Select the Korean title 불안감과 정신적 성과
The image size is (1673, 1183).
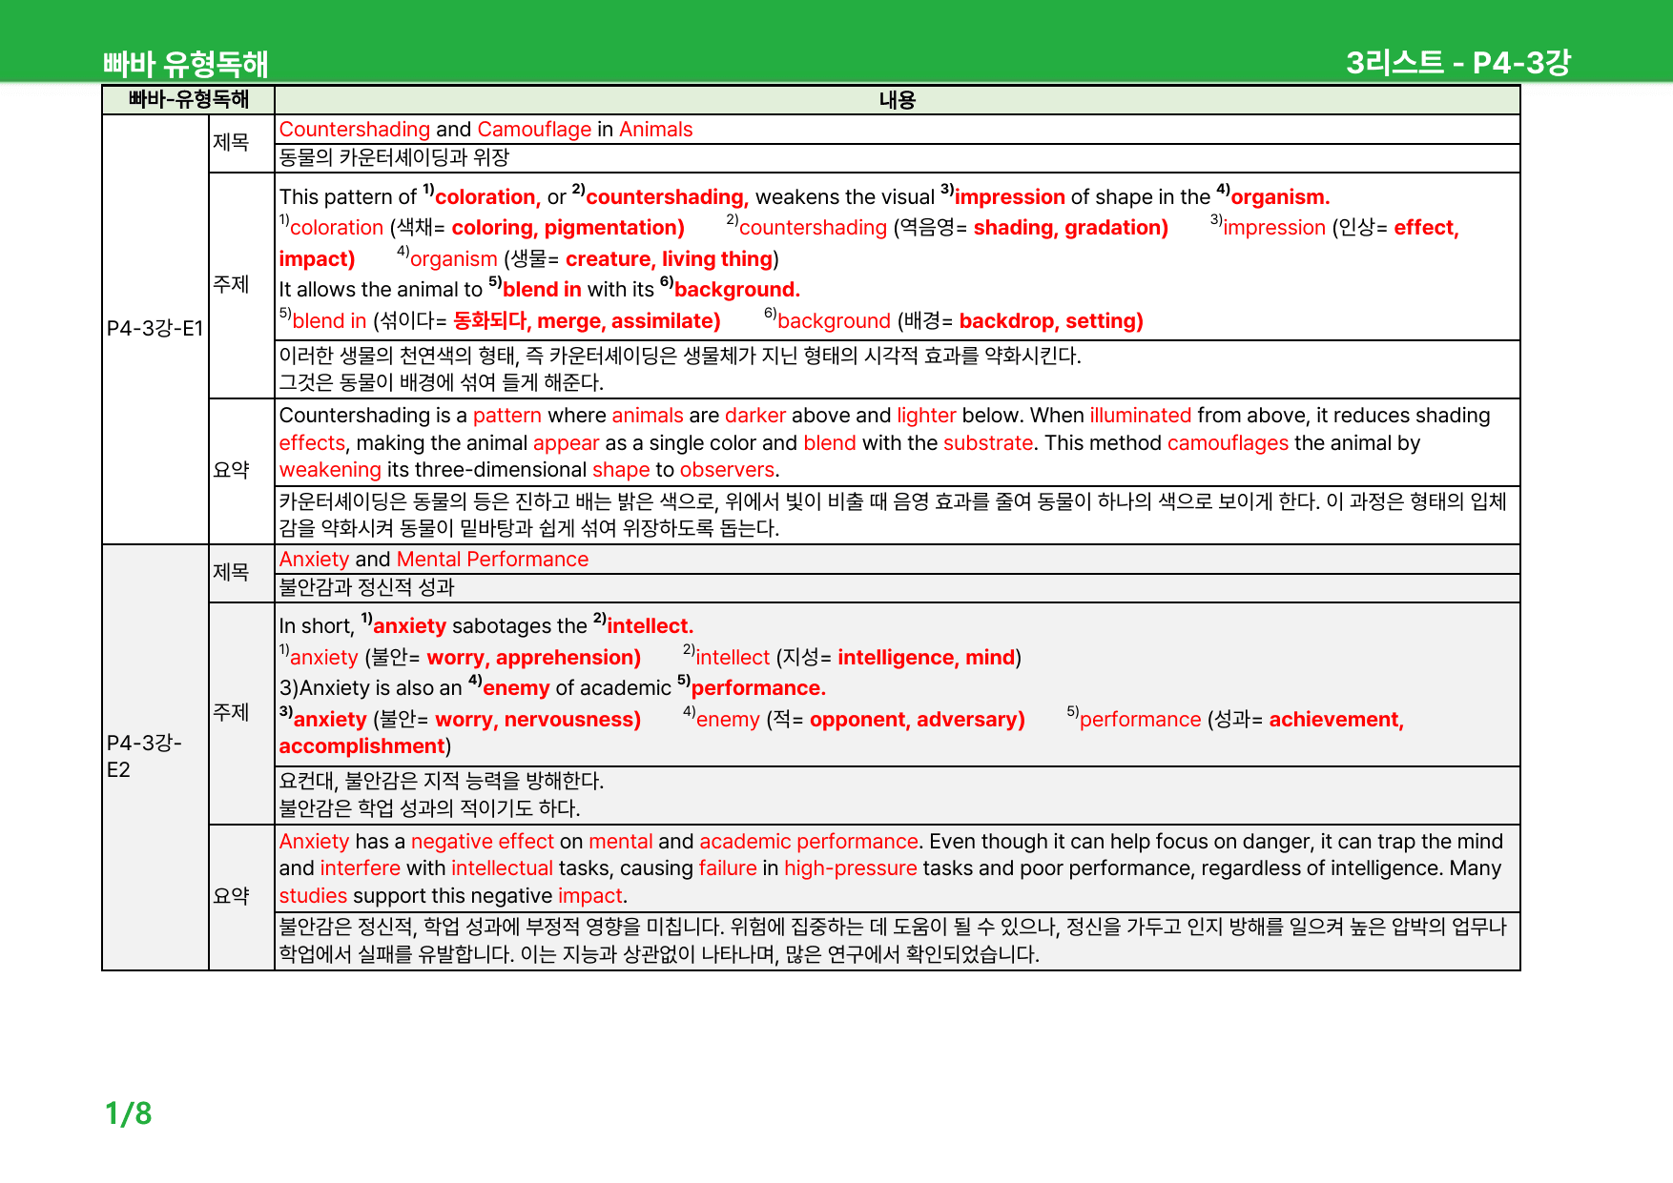click(x=366, y=587)
